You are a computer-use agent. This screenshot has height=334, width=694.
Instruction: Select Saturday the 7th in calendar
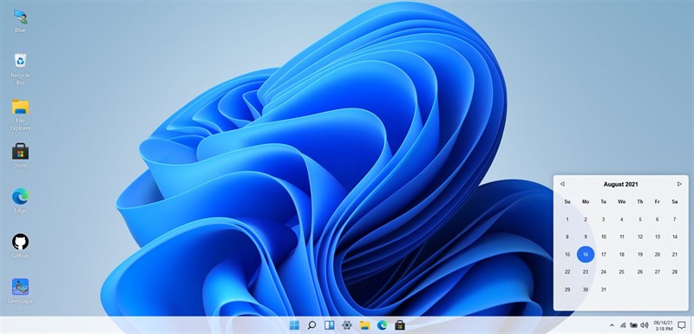pyautogui.click(x=675, y=219)
